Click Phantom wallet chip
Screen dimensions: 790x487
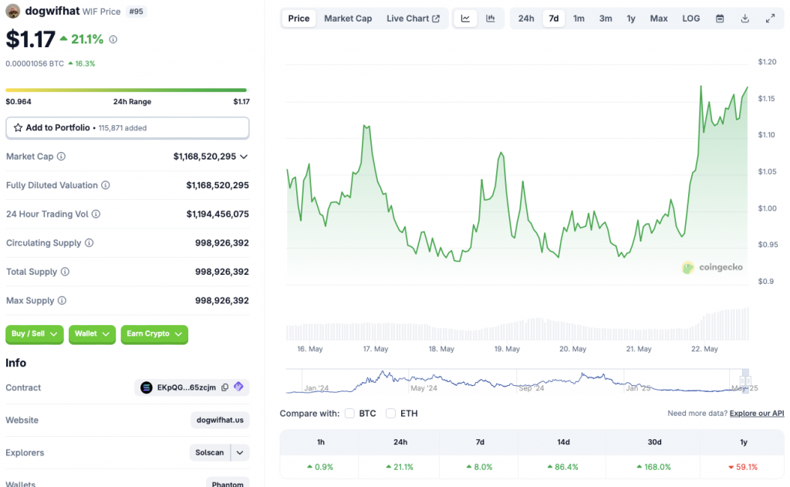[228, 483]
